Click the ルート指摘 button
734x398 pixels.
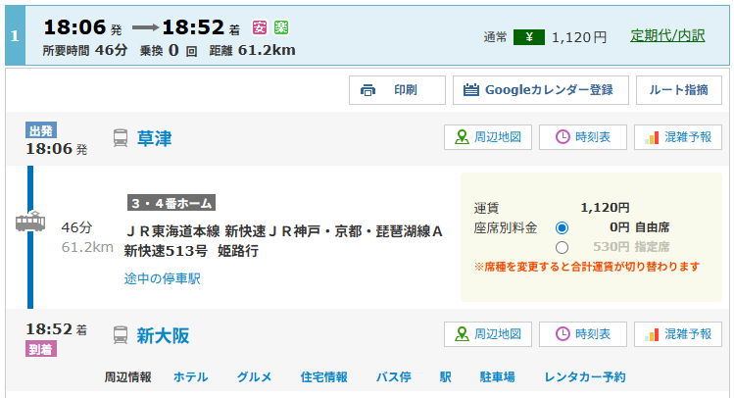[679, 90]
